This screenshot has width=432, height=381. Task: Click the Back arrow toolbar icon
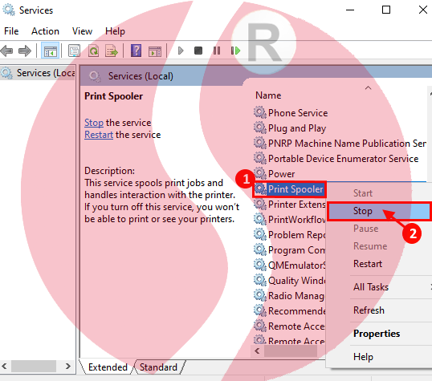[x=7, y=51]
